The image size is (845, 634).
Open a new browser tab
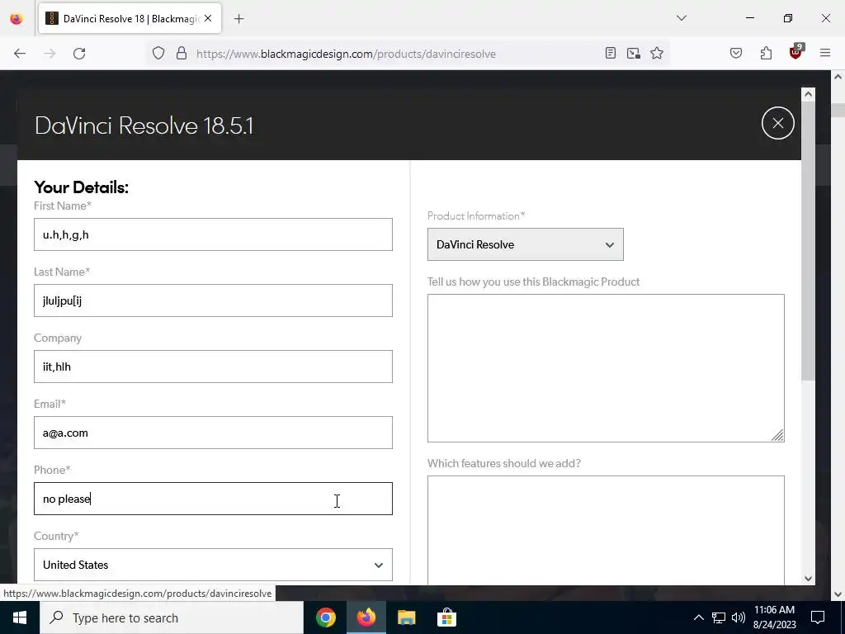tap(239, 19)
